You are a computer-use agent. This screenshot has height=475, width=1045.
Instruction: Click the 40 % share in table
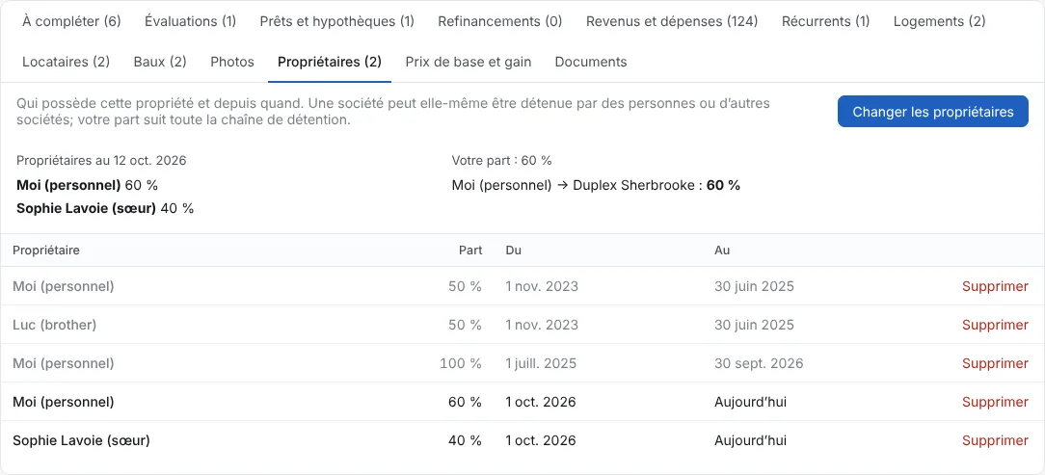tap(465, 441)
